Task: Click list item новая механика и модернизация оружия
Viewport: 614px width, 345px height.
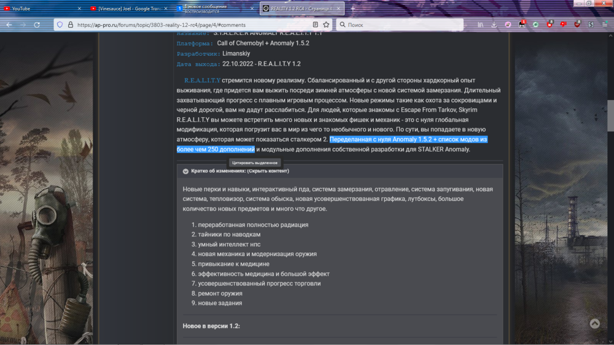Action: pos(257,254)
